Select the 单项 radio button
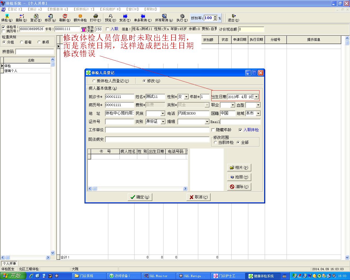The image size is (350, 280). pos(39,42)
